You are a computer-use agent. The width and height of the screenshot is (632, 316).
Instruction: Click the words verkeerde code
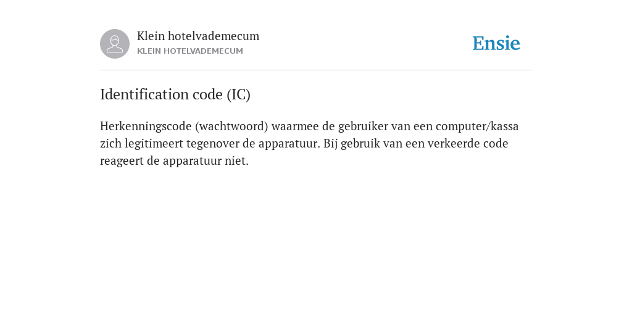(x=467, y=143)
